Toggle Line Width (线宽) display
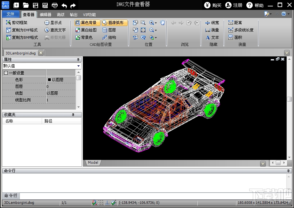This screenshot has height=208, width=294. point(212,22)
